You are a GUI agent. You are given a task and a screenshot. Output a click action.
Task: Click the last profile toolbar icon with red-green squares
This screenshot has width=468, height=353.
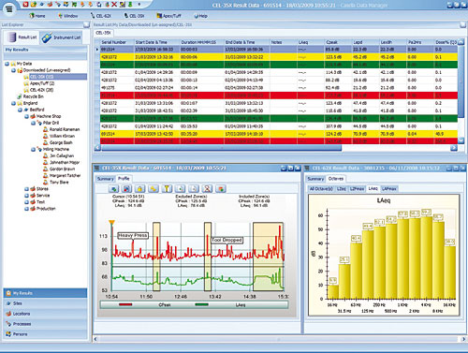[221, 188]
